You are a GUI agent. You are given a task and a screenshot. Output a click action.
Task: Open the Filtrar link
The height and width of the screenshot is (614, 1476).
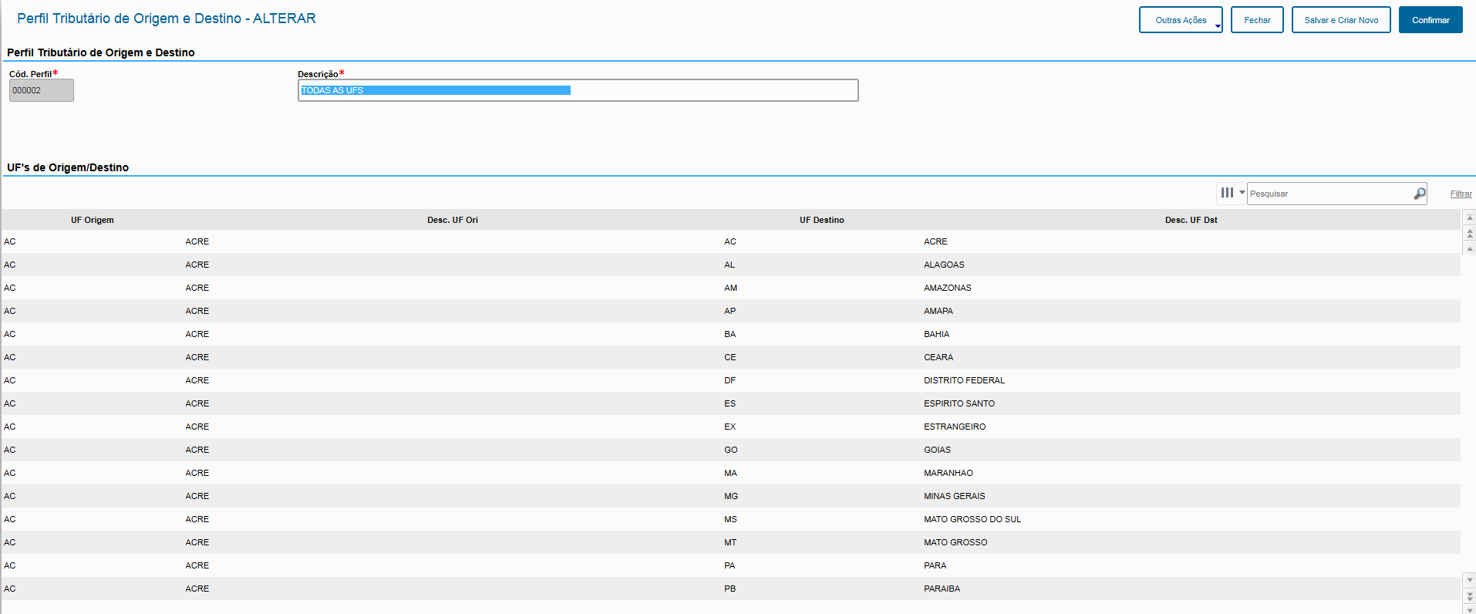pos(1461,194)
